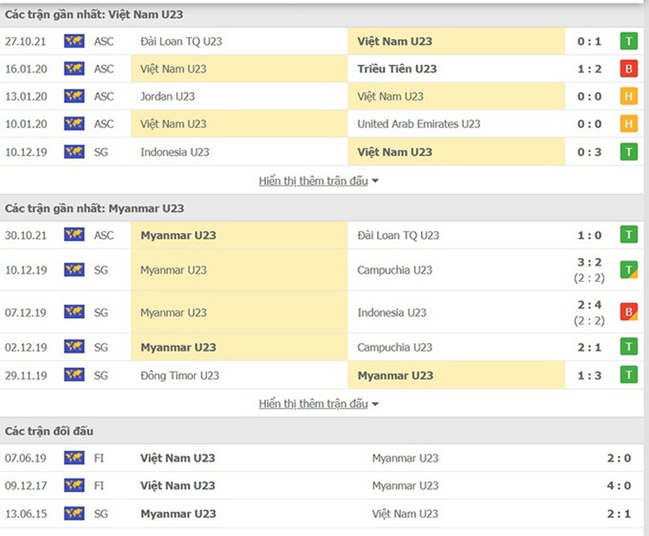This screenshot has height=536, width=649.
Task: Expand more matches under Việt Nam U23
Action: (319, 181)
